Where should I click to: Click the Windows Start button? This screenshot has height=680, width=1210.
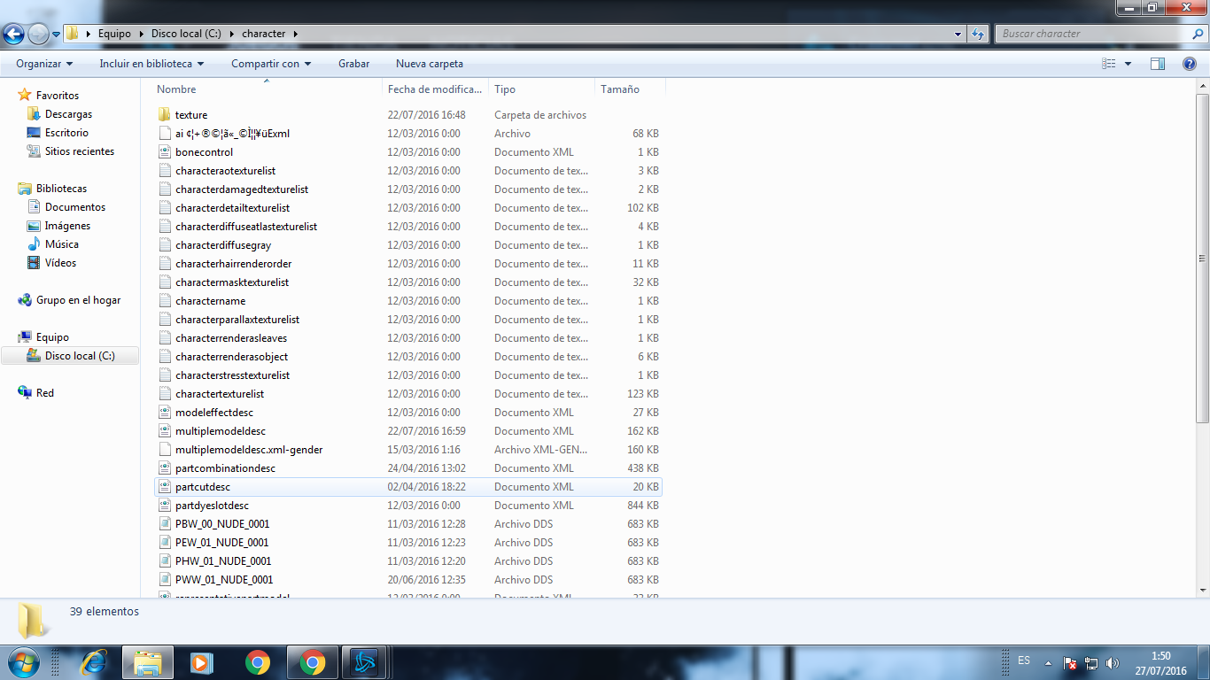coord(22,662)
